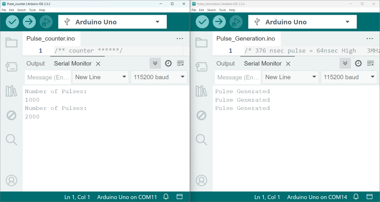Start Debugging in Pulse_Generation window
This screenshot has width=380, height=202.
point(236,22)
